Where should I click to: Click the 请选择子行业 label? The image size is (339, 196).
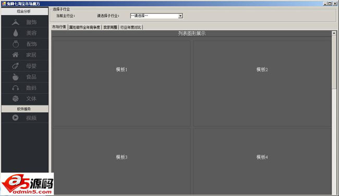pyautogui.click(x=108, y=16)
